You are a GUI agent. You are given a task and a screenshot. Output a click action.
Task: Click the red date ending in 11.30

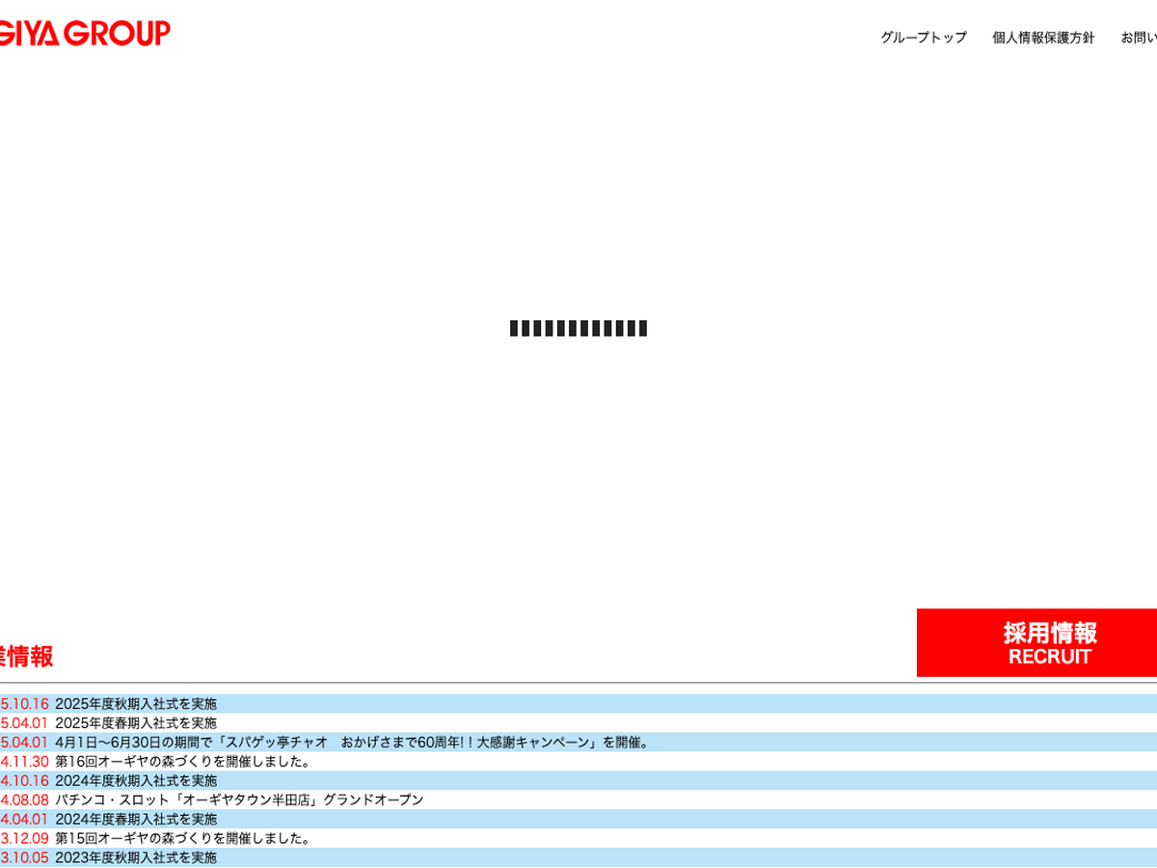click(x=24, y=762)
